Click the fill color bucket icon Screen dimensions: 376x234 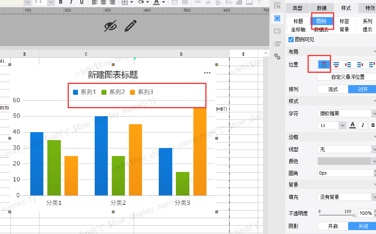[141, 2]
